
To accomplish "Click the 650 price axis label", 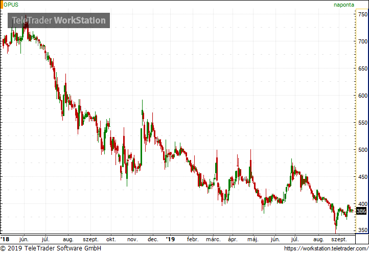I will (x=363, y=68).
